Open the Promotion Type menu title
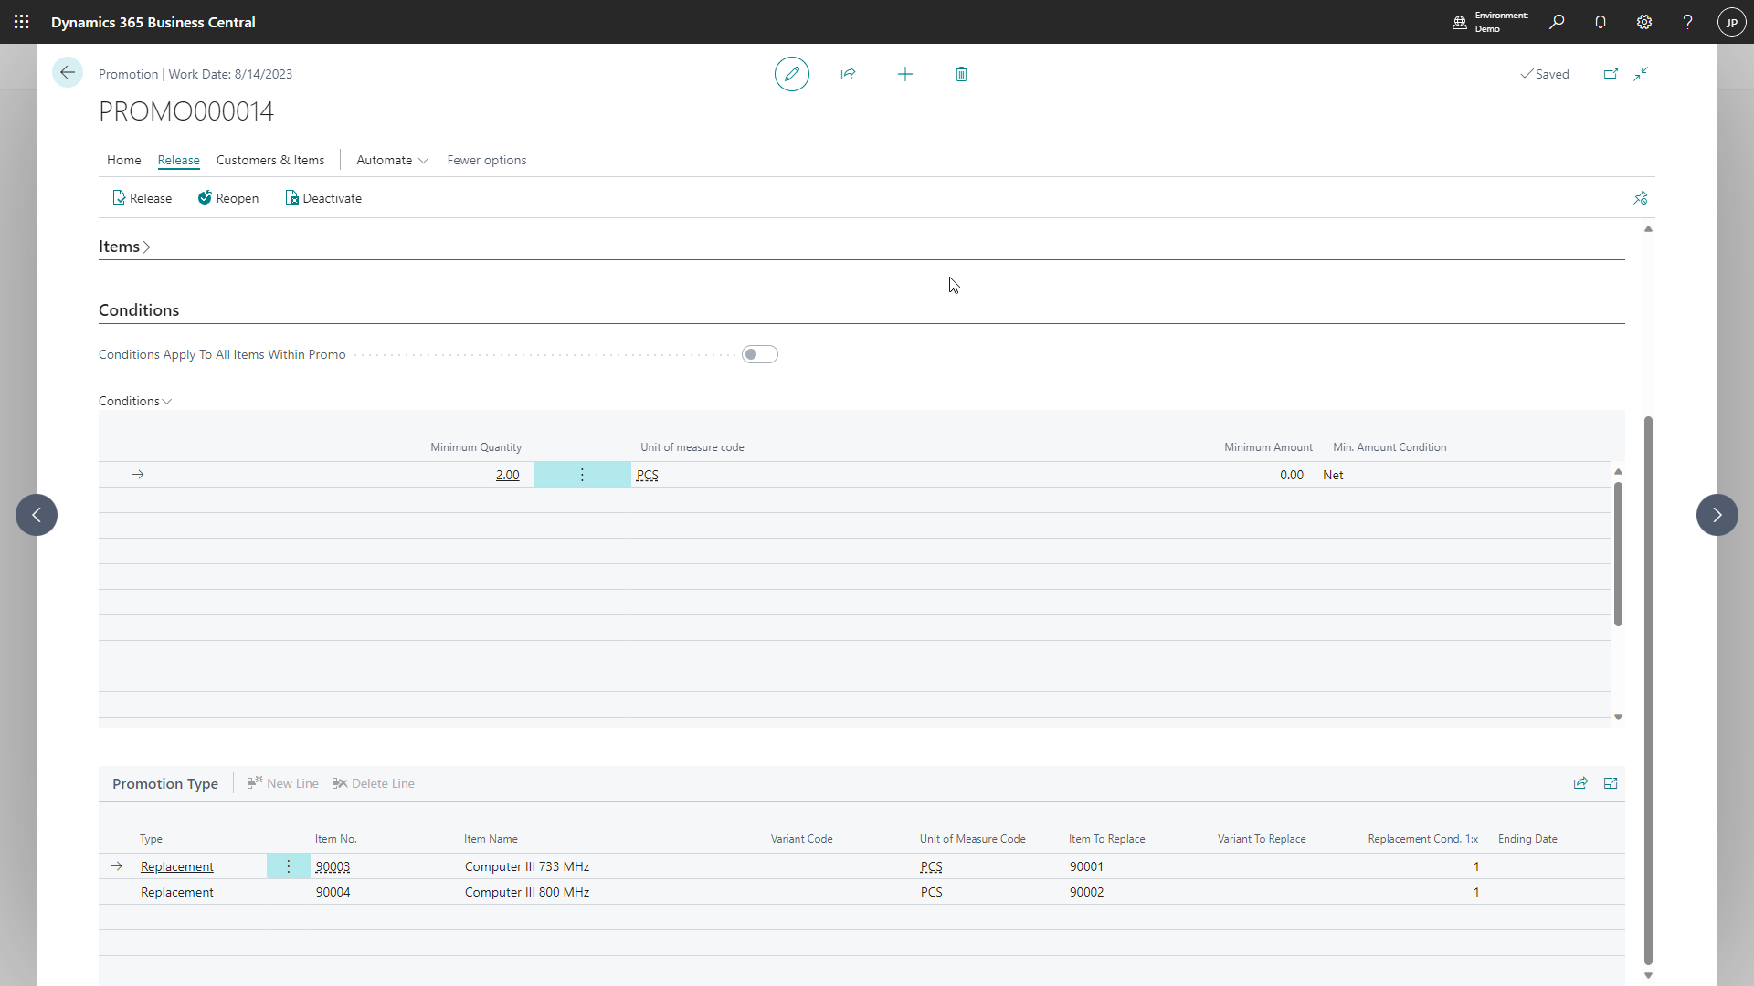This screenshot has width=1754, height=986. (x=165, y=783)
